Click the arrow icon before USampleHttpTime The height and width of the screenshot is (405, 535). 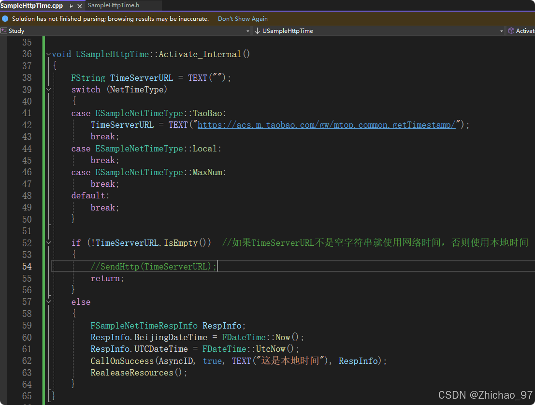click(x=257, y=31)
